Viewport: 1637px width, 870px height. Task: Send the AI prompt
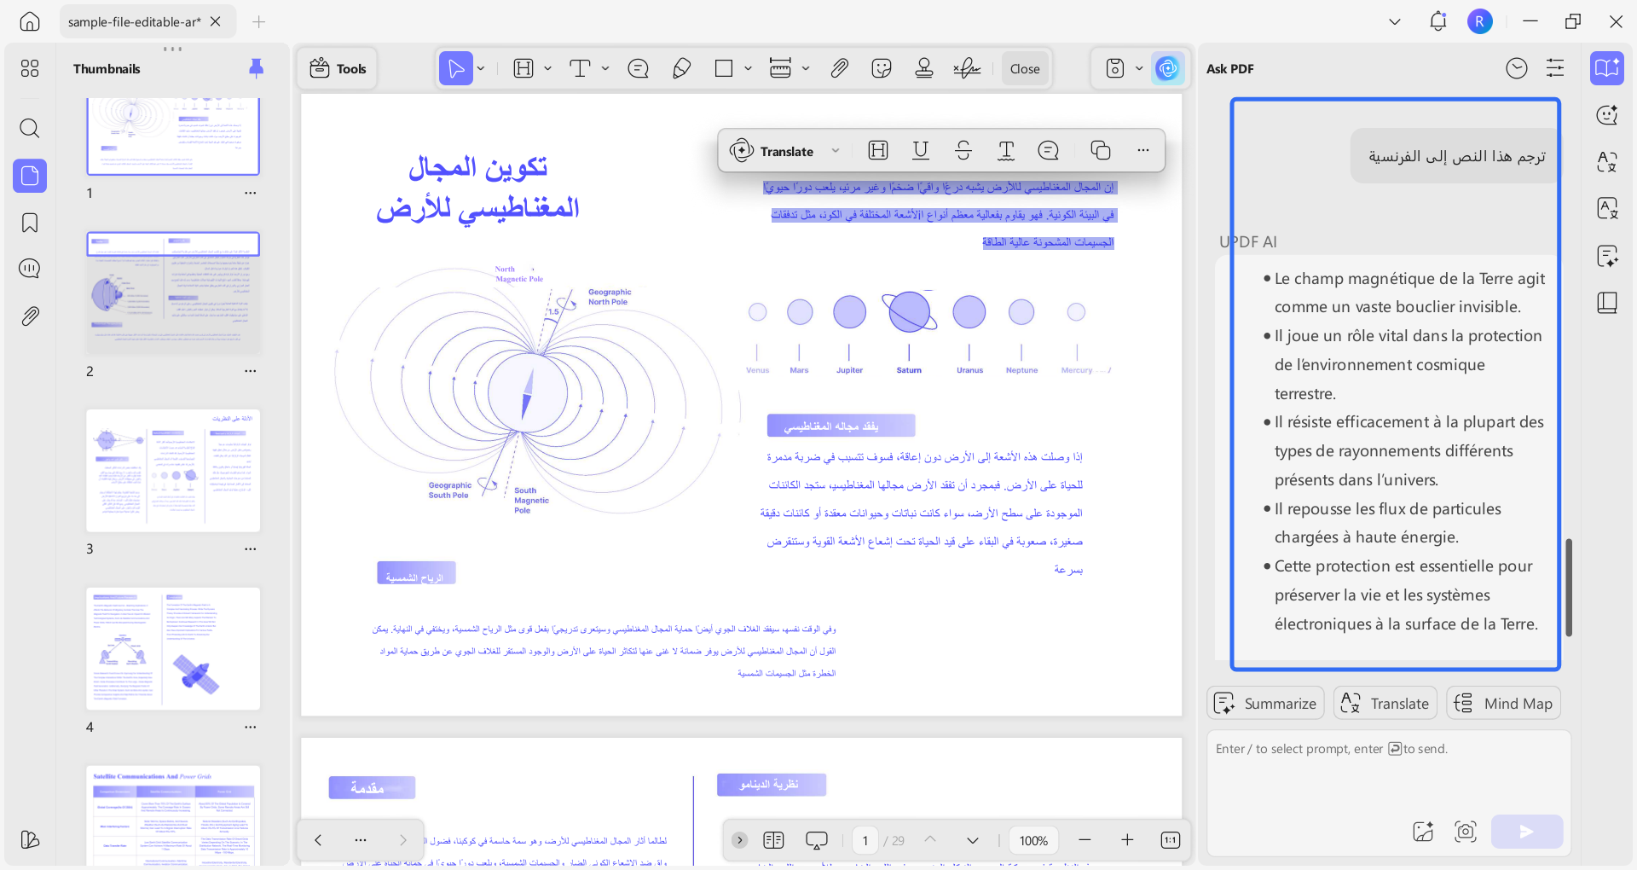click(1526, 831)
